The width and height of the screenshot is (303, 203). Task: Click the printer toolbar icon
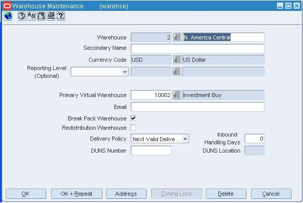pyautogui.click(x=51, y=16)
